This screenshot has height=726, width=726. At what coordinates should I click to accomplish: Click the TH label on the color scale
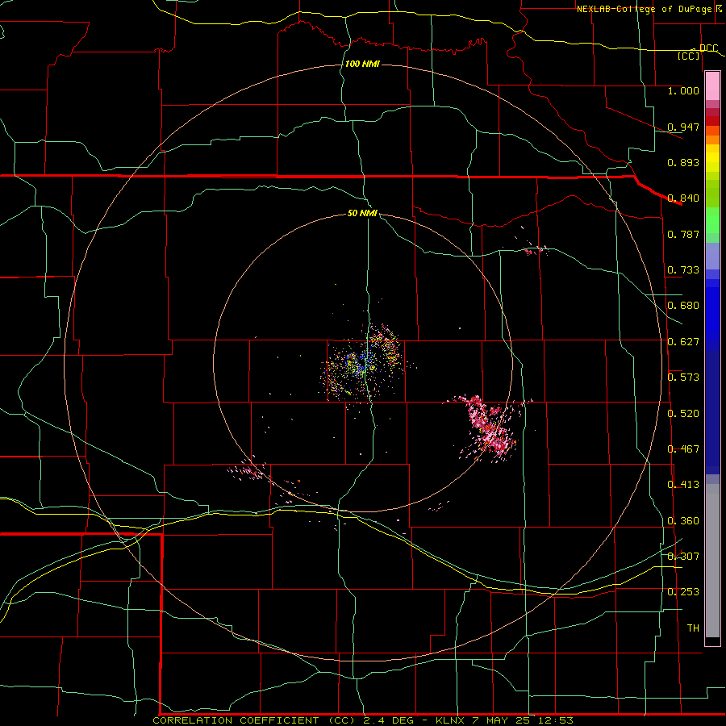pyautogui.click(x=693, y=628)
